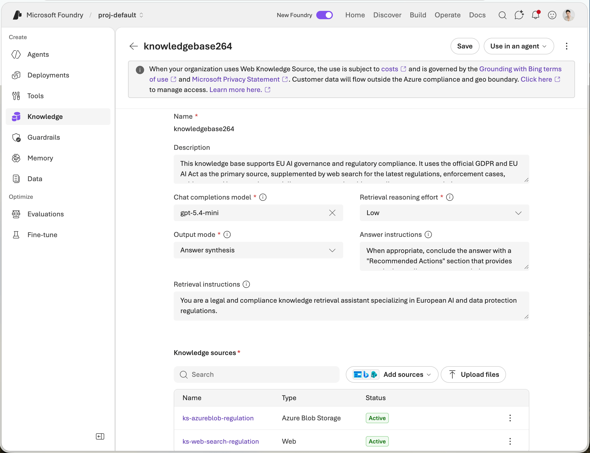
Task: Open the notifications bell
Action: click(536, 15)
